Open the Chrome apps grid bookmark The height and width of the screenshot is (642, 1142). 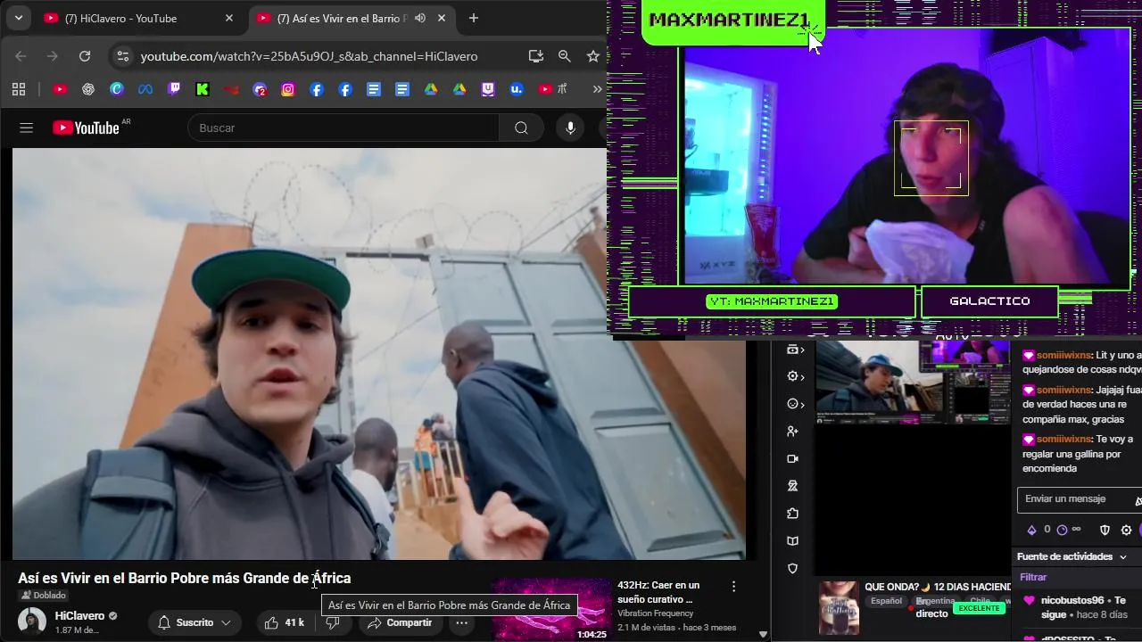coord(19,89)
